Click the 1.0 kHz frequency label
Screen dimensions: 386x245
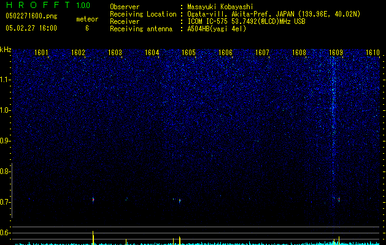(5, 110)
